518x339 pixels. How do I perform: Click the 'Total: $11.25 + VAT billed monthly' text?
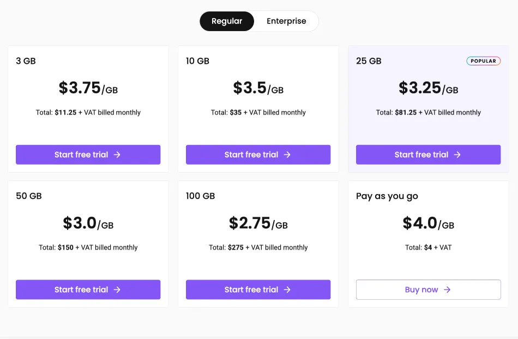tap(88, 113)
